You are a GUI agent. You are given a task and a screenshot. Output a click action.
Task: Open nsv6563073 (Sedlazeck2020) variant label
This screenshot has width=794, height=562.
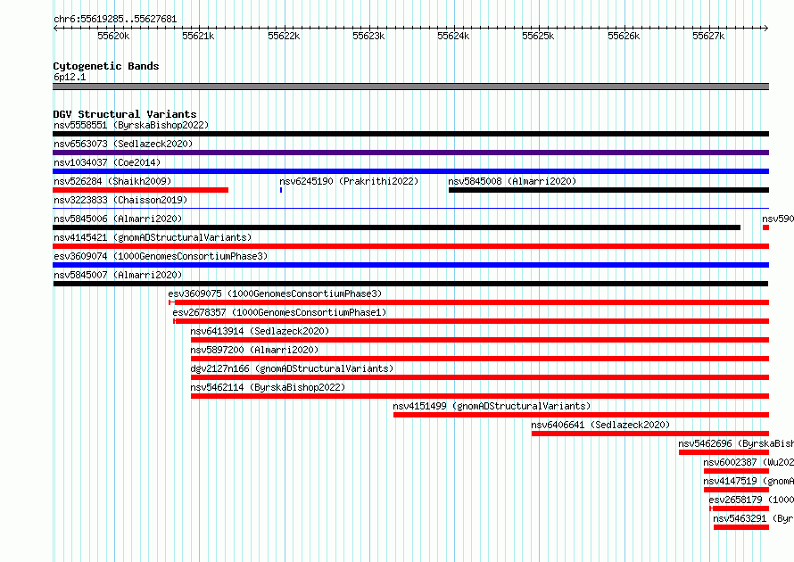123,144
